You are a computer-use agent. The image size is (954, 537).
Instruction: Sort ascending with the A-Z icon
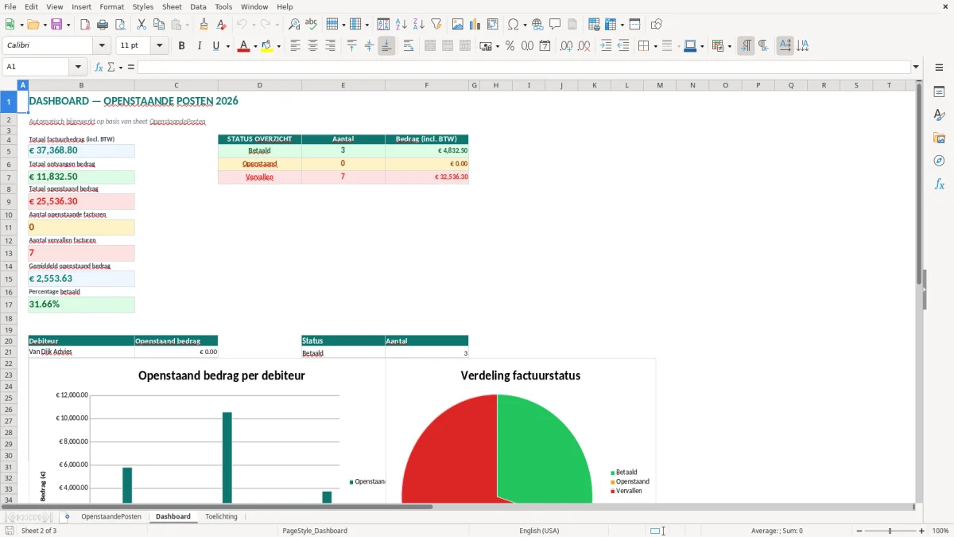pyautogui.click(x=401, y=25)
